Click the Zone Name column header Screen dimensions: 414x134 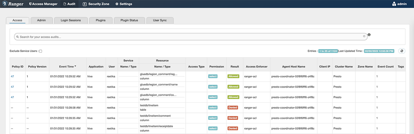tap(365, 67)
